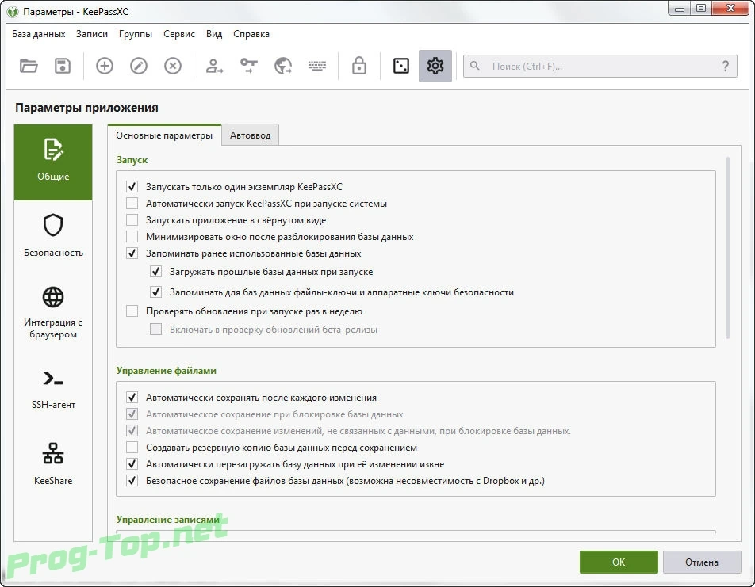Click the magnifier icon in search field
The height and width of the screenshot is (587, 755).
click(x=475, y=66)
